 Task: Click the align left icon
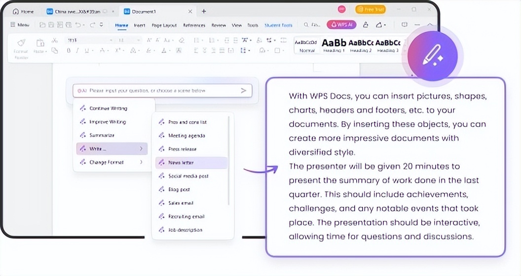coord(196,50)
